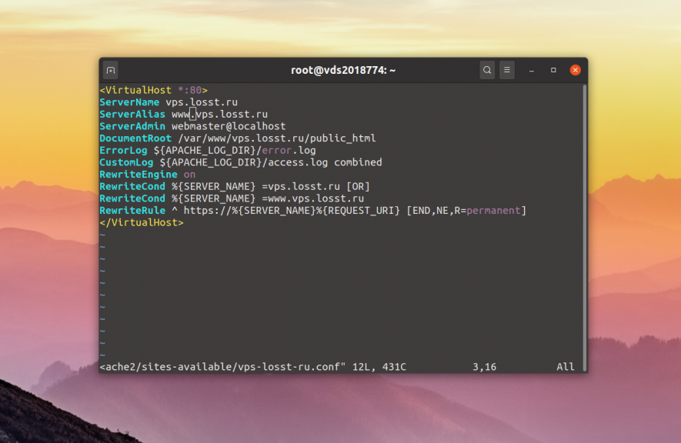The width and height of the screenshot is (681, 443).
Task: Click the root@vds2018774 window title
Action: pos(342,70)
